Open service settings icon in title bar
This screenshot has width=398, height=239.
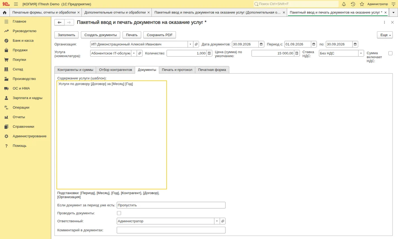coord(393,4)
